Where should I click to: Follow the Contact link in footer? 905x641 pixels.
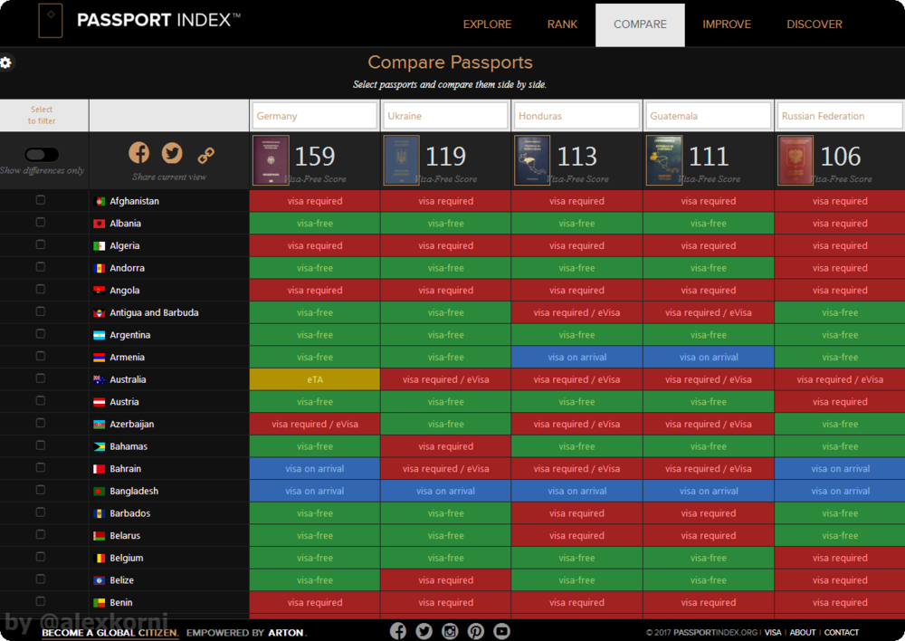[x=841, y=632]
